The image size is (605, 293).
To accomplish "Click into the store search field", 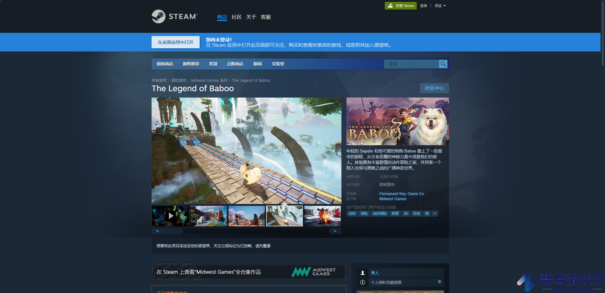I will 411,64.
